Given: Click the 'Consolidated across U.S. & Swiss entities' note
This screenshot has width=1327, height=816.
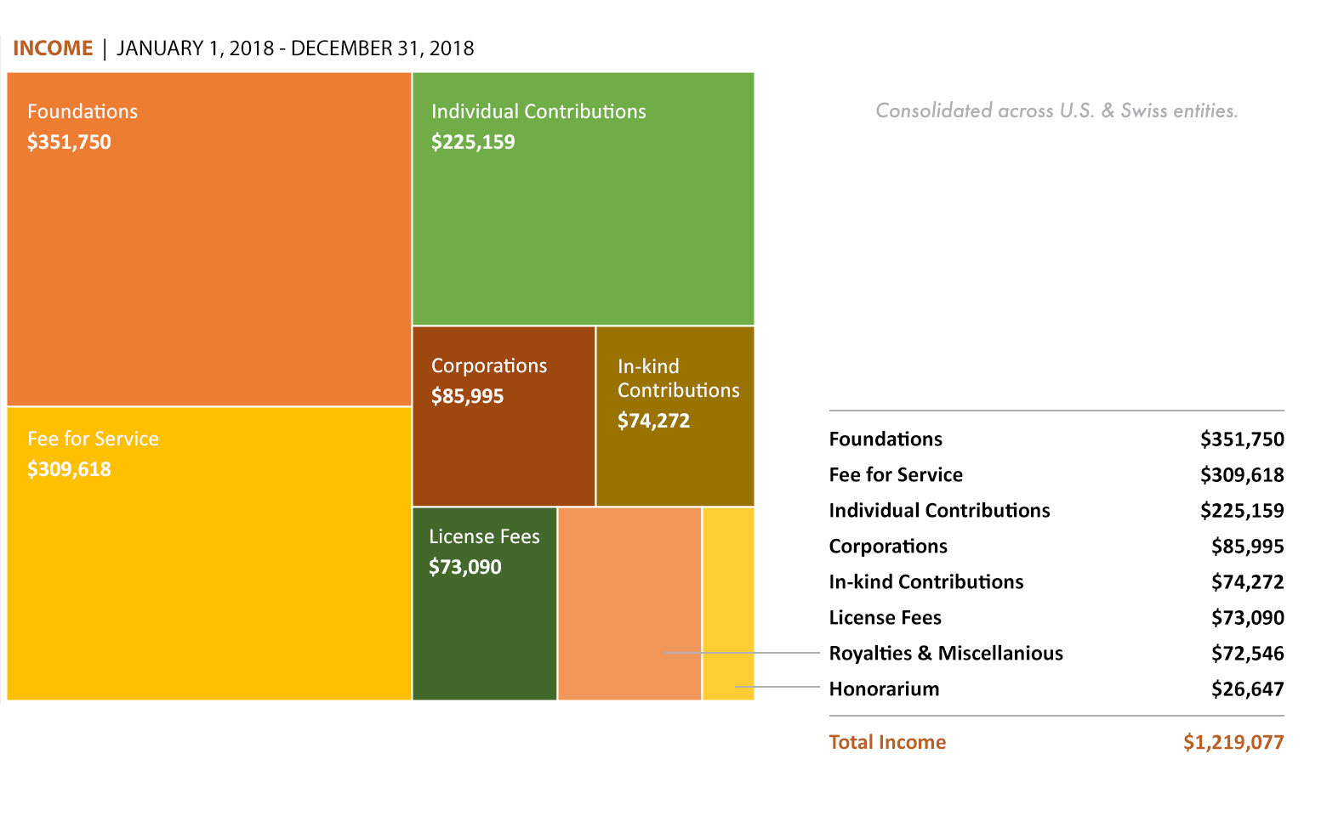Looking at the screenshot, I should [x=1056, y=110].
